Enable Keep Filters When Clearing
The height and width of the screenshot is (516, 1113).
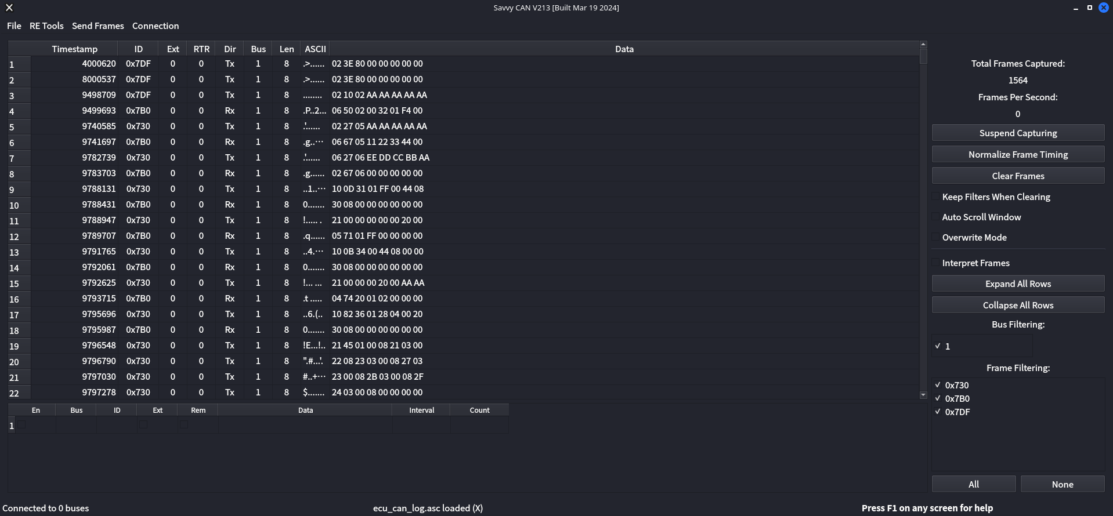point(935,197)
